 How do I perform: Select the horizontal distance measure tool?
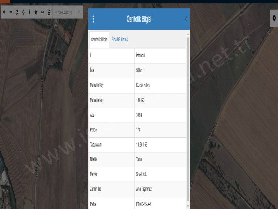point(43,12)
